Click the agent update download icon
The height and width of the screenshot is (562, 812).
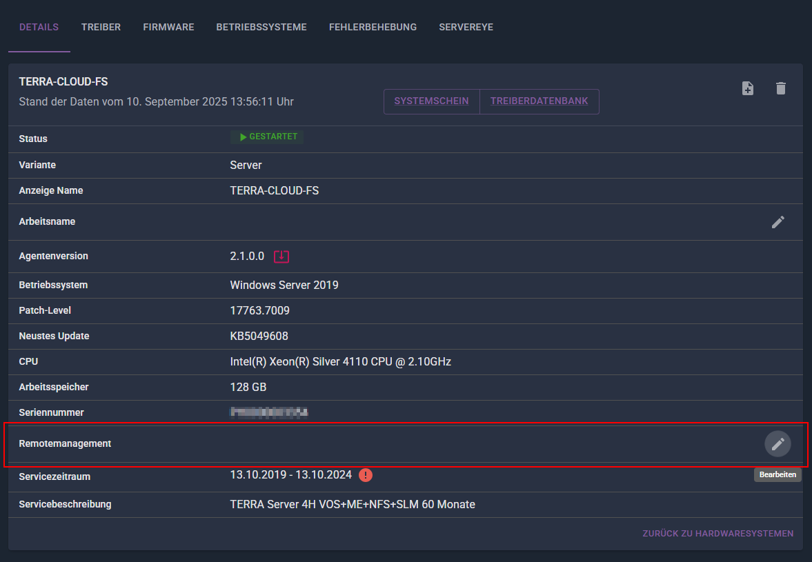(x=281, y=256)
